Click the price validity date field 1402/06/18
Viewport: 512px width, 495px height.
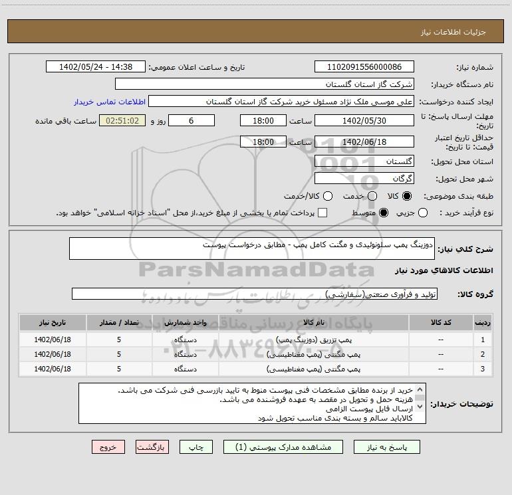(364, 142)
